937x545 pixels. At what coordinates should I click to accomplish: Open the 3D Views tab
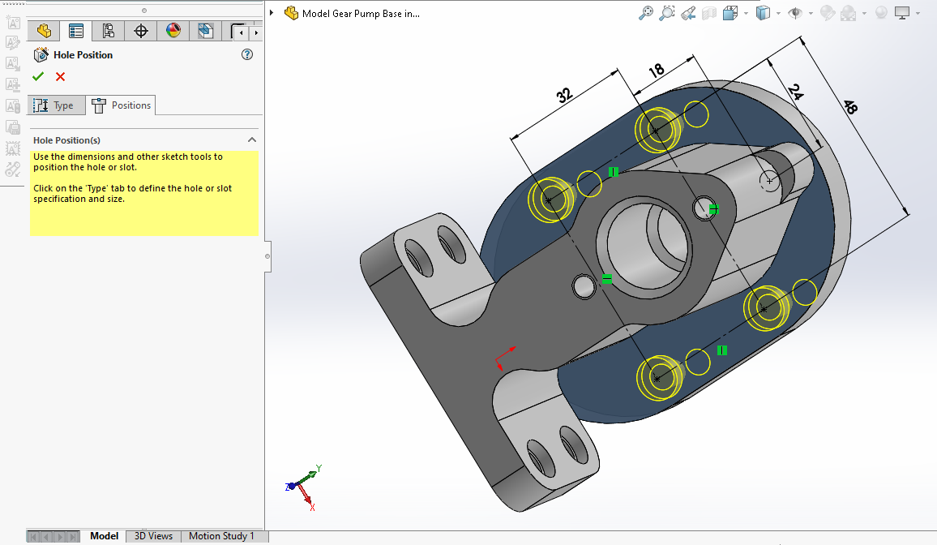[x=153, y=536]
